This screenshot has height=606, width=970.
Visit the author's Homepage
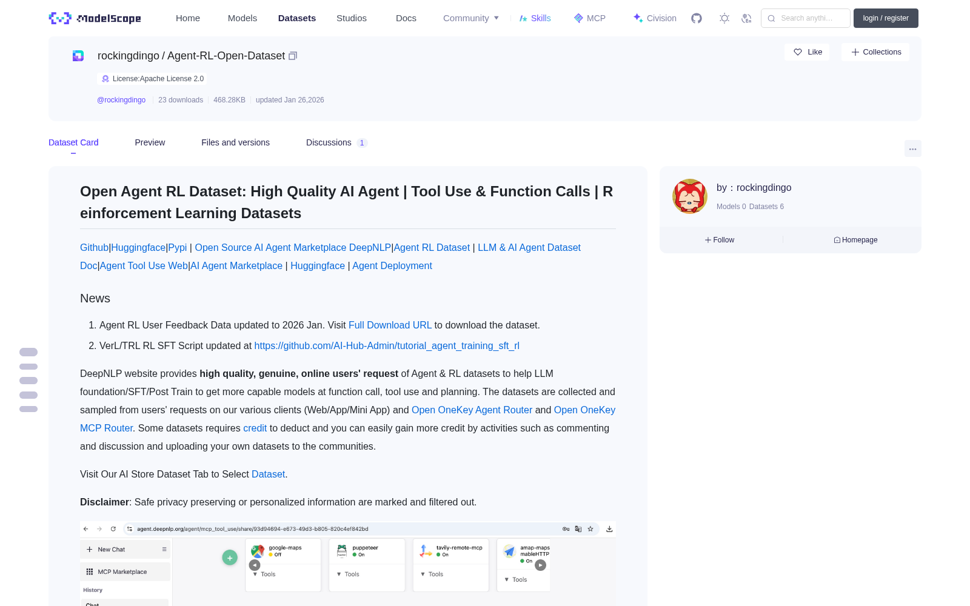[855, 240]
